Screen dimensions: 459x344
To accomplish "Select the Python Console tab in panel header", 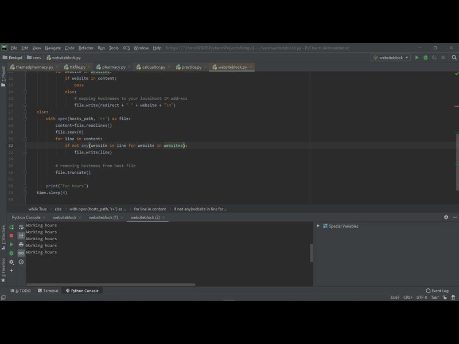I will [26, 217].
